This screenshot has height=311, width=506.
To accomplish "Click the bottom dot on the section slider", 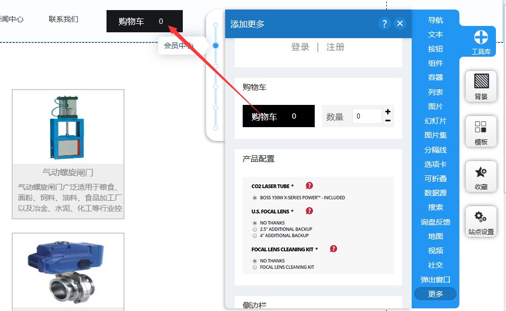I will tap(216, 128).
